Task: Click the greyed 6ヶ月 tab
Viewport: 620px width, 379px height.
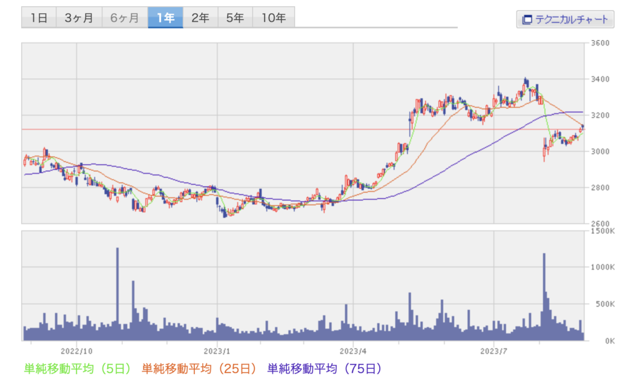Action: [x=125, y=18]
